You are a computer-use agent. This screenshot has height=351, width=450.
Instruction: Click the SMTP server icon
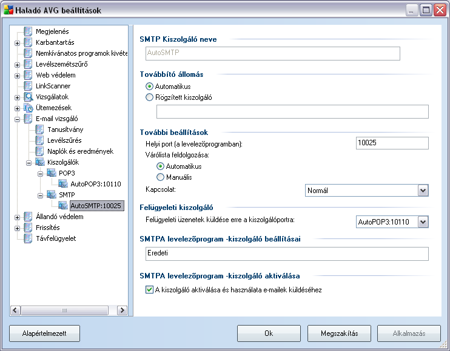tap(52, 195)
